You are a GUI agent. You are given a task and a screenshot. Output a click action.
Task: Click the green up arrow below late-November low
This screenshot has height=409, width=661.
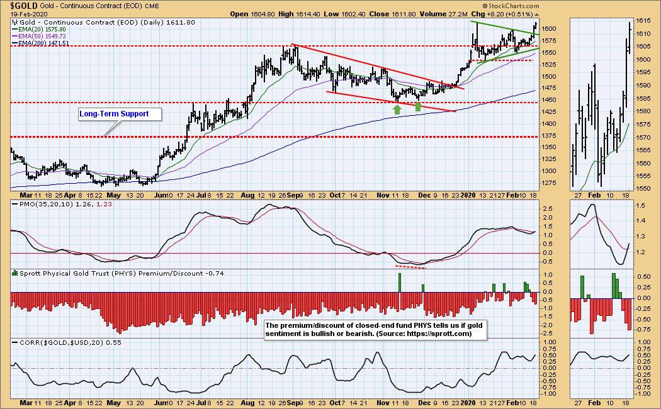tap(418, 106)
